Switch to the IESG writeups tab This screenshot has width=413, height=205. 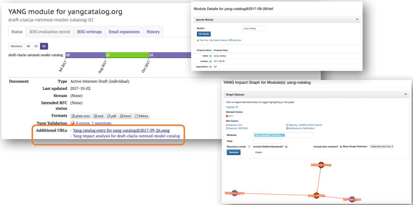(x=89, y=32)
